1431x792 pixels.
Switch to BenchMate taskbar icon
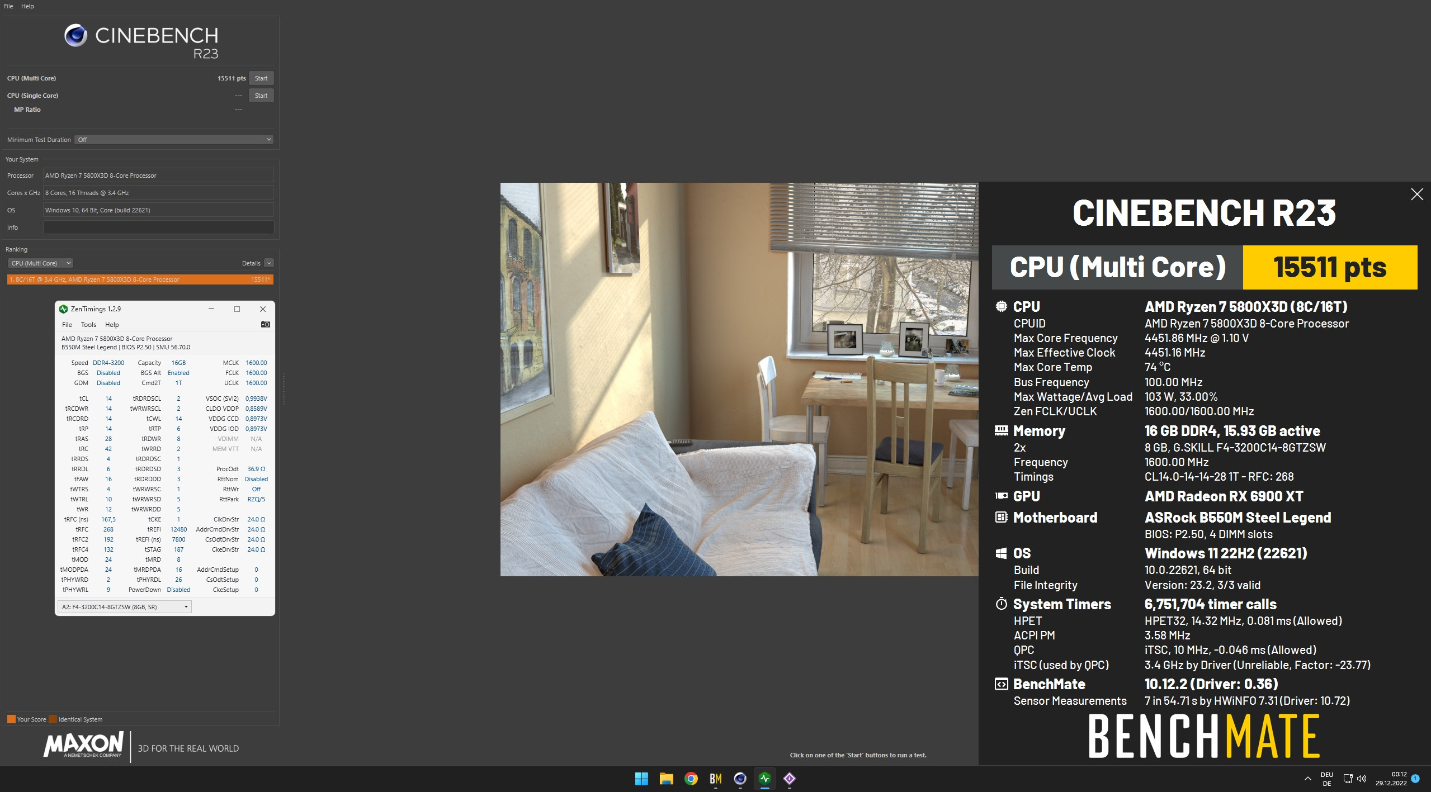pos(715,778)
